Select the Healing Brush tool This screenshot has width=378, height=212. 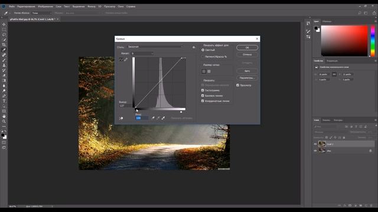point(4,55)
